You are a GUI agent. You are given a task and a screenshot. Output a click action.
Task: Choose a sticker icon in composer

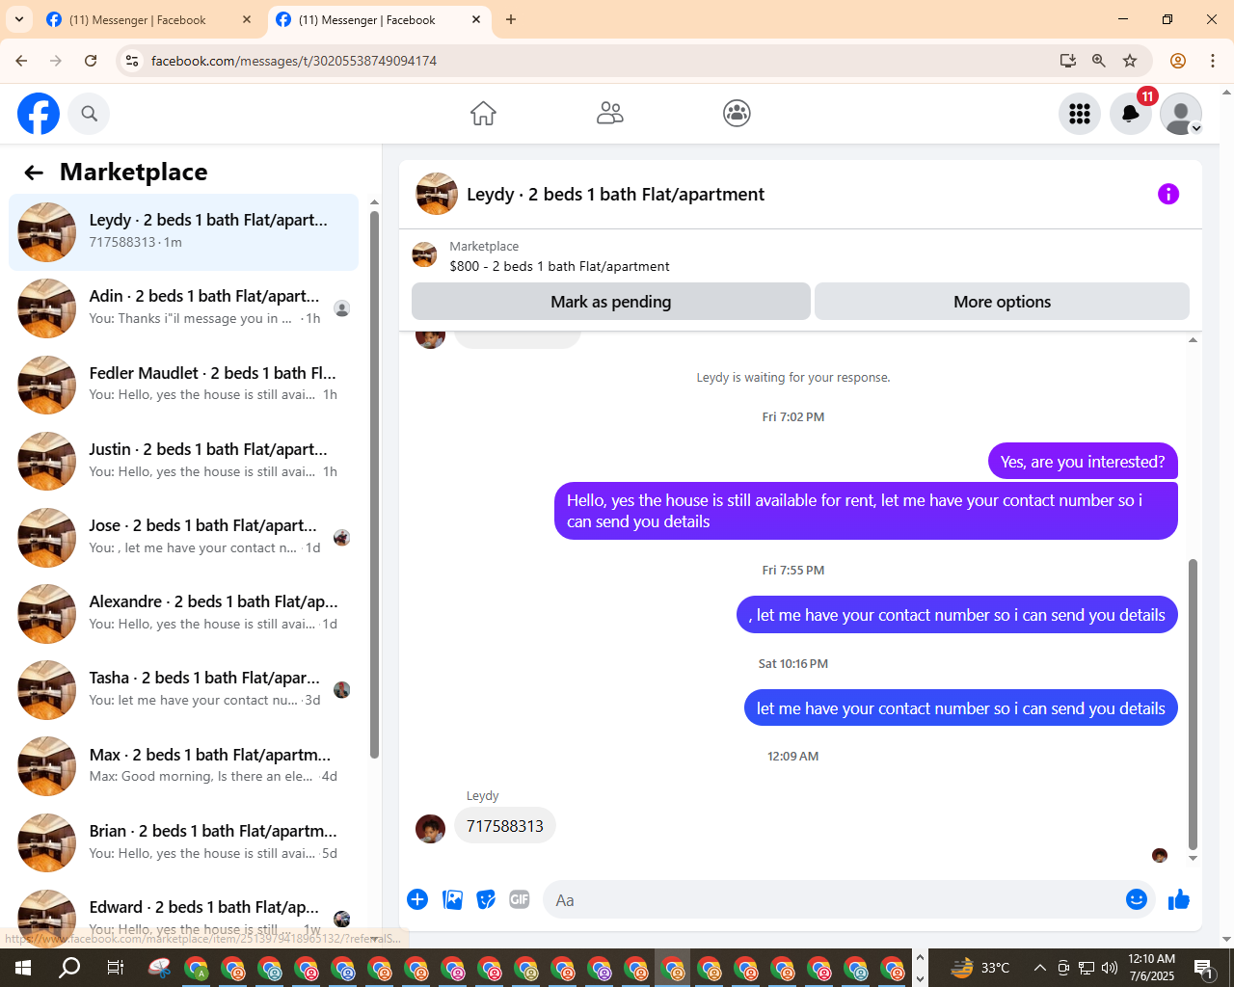486,899
